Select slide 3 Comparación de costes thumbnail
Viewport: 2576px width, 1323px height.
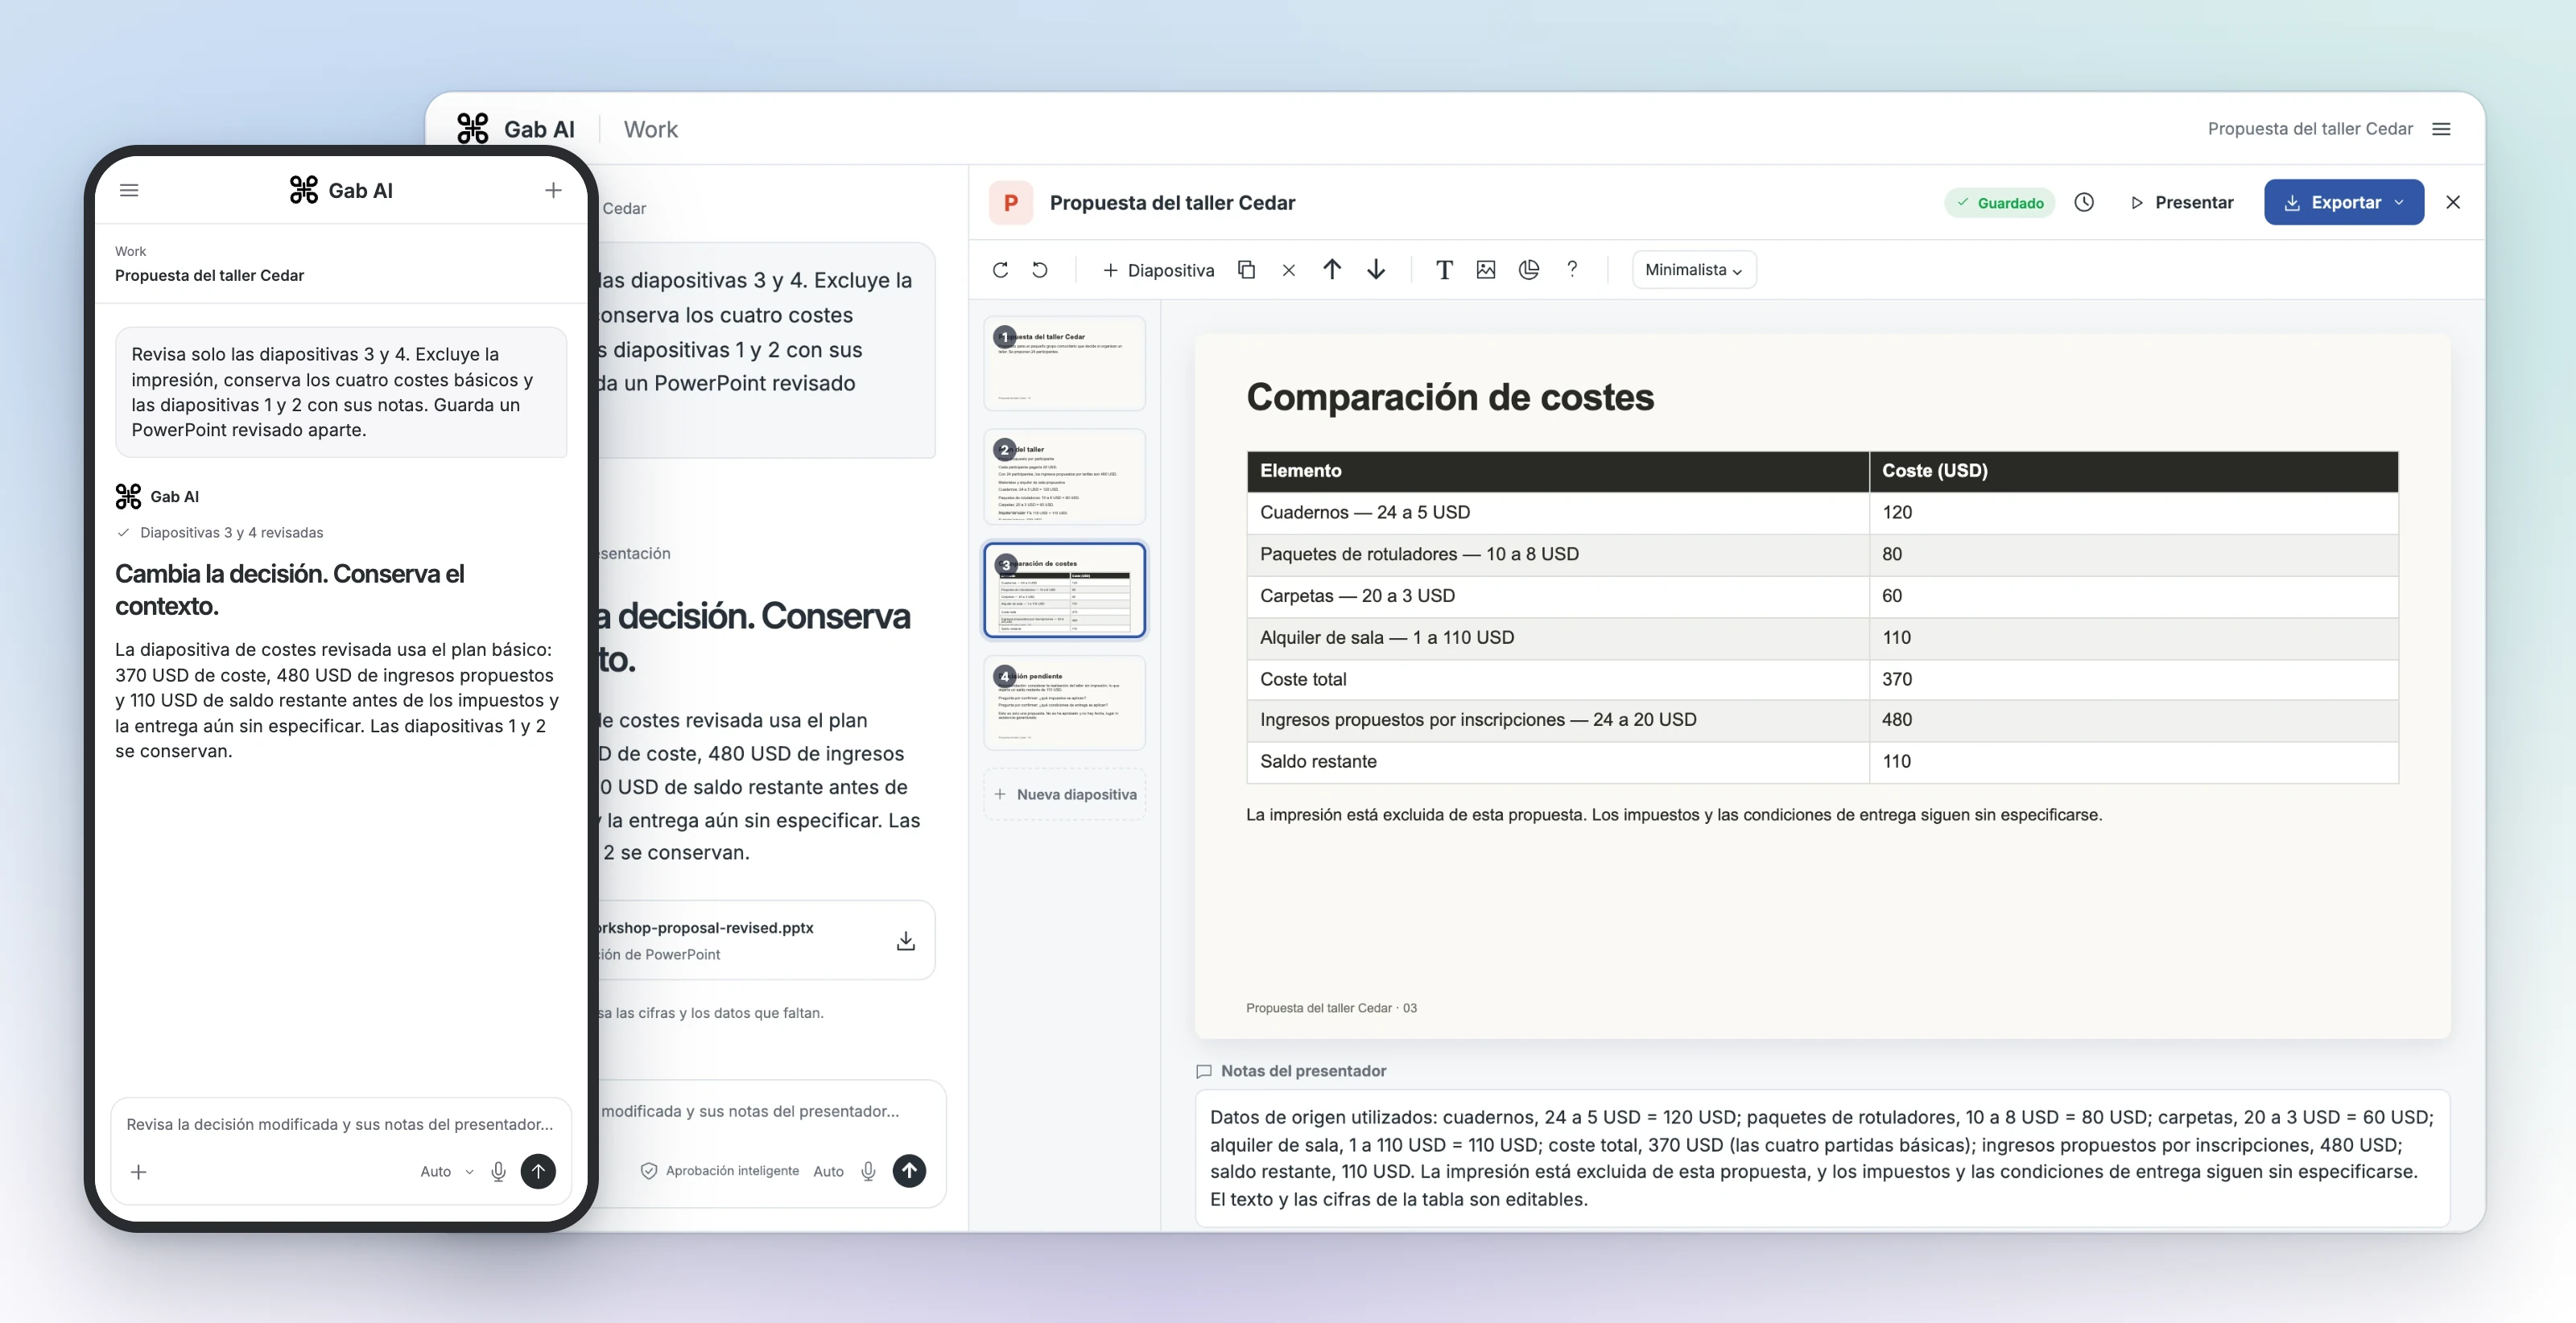pyautogui.click(x=1064, y=590)
